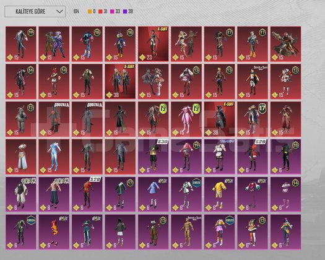Open the blonde female duo outfit

coord(186,44)
